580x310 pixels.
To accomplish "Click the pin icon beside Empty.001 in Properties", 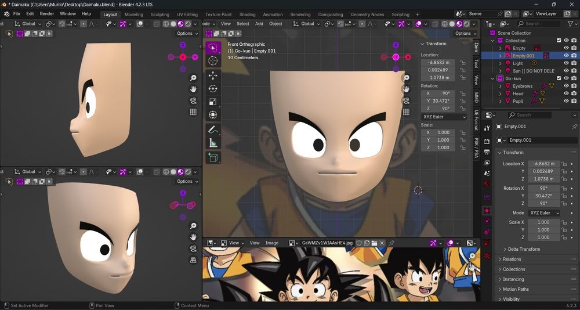I will [x=574, y=127].
